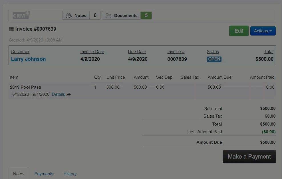
Task: Click the share arrow next to Details
Action: pyautogui.click(x=69, y=94)
